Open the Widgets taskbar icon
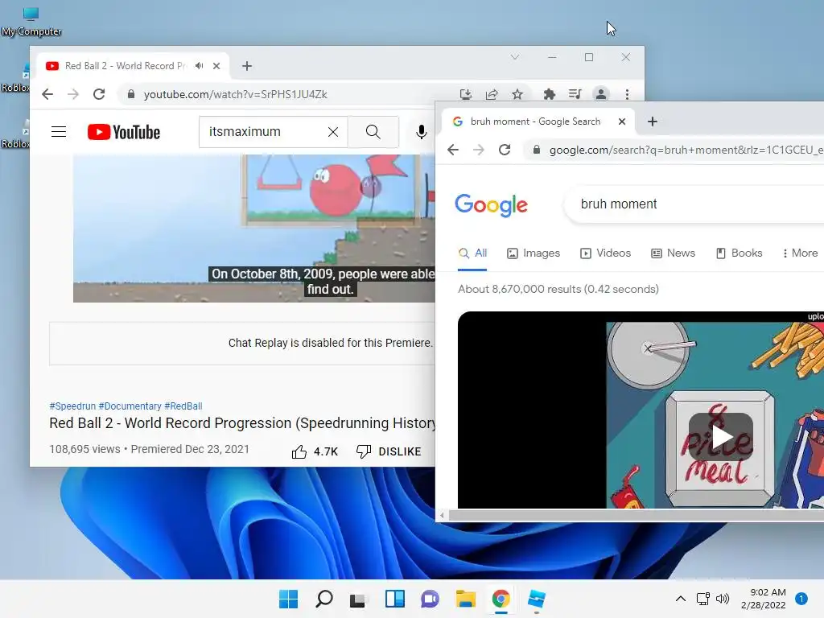The image size is (824, 618). click(394, 599)
